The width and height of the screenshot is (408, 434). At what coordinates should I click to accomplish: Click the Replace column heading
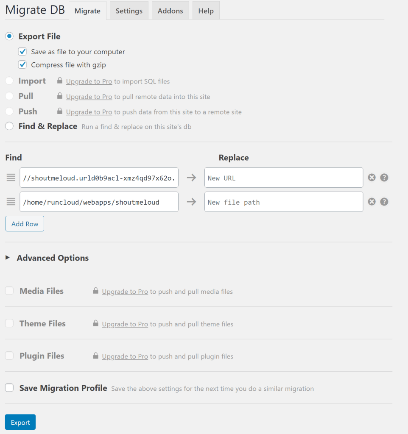pos(234,158)
